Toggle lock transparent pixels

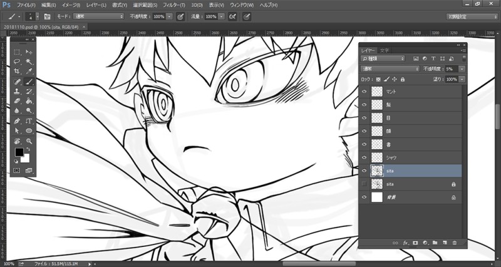point(378,79)
